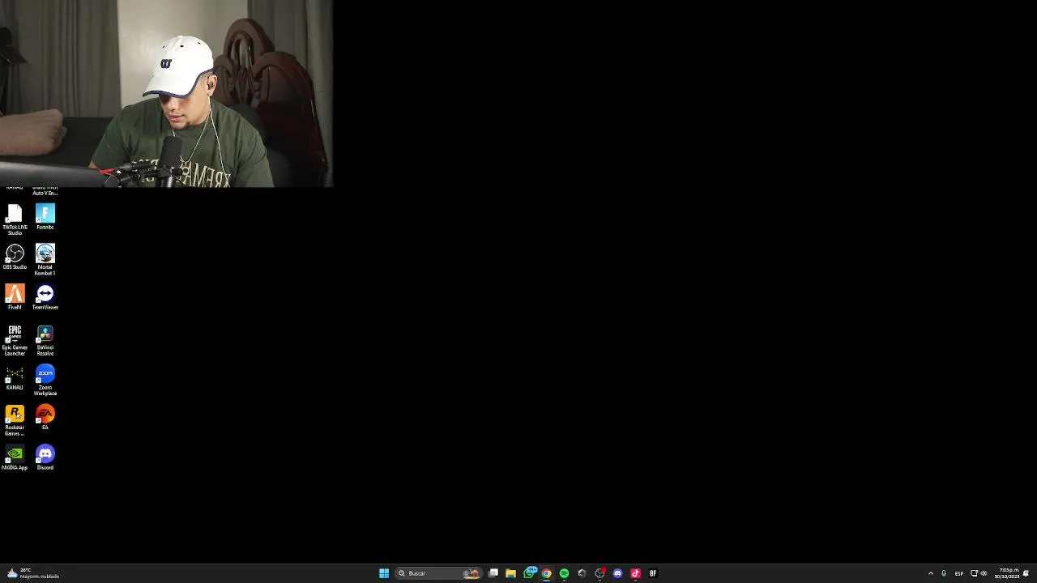1037x583 pixels.
Task: Open the Epic Games Launcher shortcut
Action: pos(15,340)
